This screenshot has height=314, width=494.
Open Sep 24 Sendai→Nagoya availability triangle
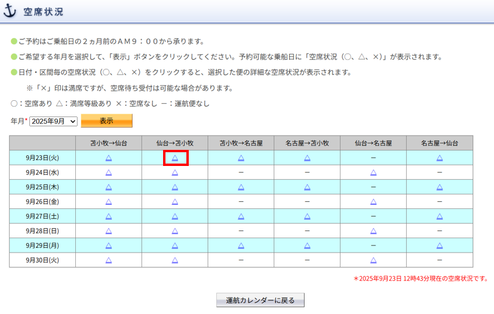373,173
